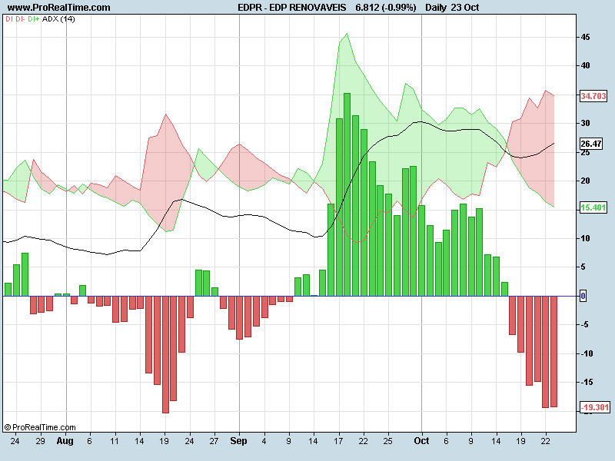The height and width of the screenshot is (461, 615).
Task: Click the 30 scale label
Action: point(585,123)
